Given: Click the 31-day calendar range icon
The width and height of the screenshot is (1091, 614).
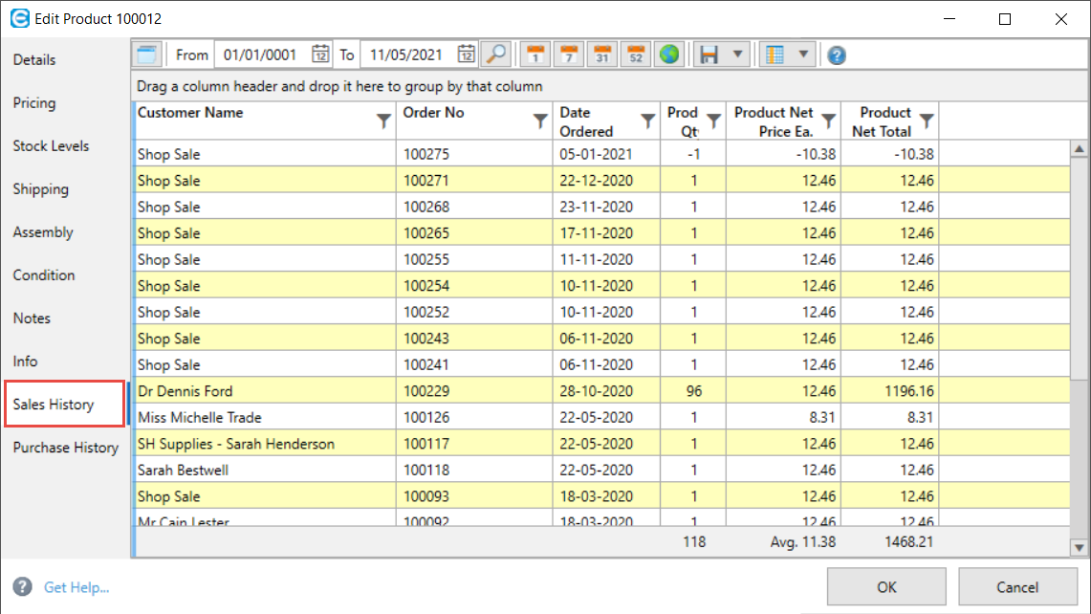Looking at the screenshot, I should [602, 55].
